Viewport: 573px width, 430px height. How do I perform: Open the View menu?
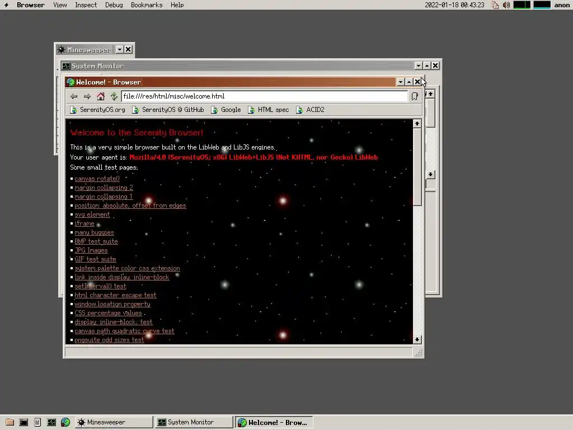pos(60,4)
